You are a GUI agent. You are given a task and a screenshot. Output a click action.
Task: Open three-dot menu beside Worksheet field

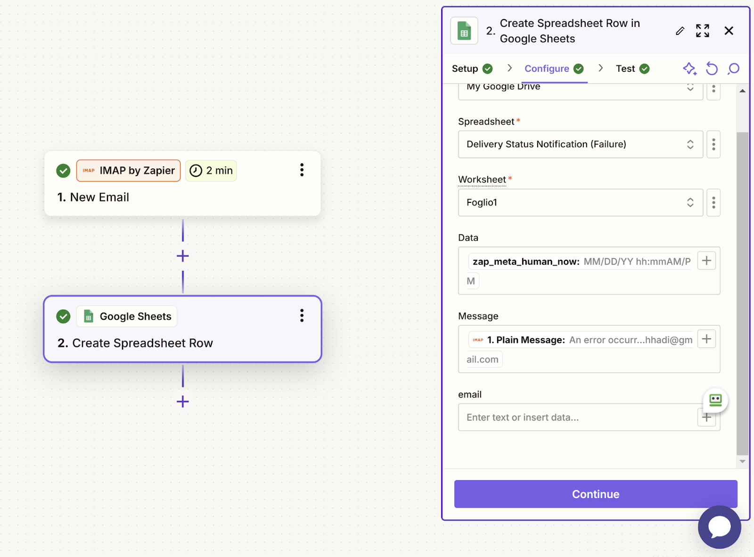(x=713, y=203)
